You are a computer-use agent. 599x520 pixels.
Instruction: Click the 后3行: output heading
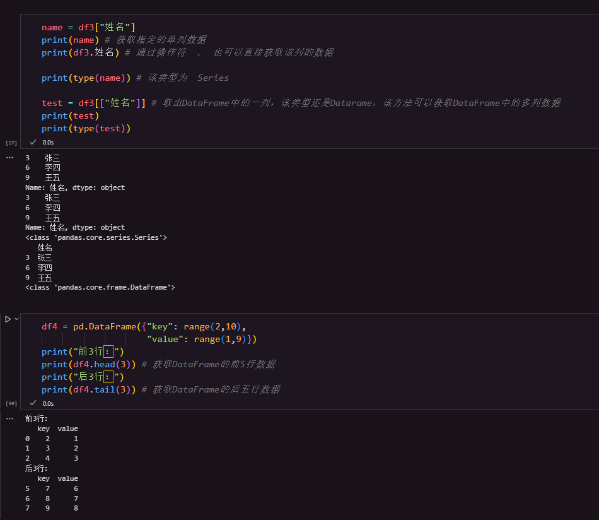37,468
